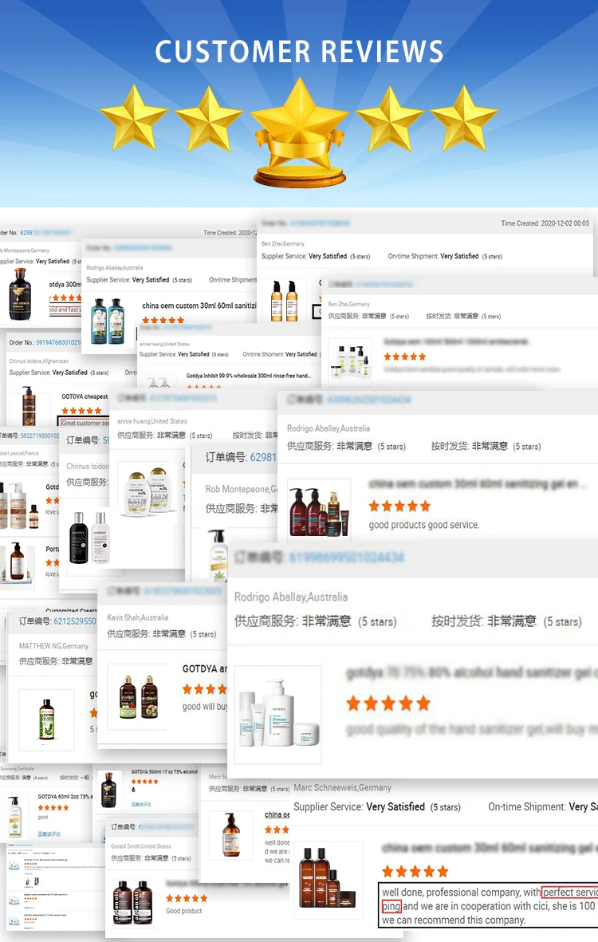Image resolution: width=598 pixels, height=942 pixels.
Task: Click the stars under 'GOTDYA 60ml 2oz 75%' title
Action: [x=53, y=807]
